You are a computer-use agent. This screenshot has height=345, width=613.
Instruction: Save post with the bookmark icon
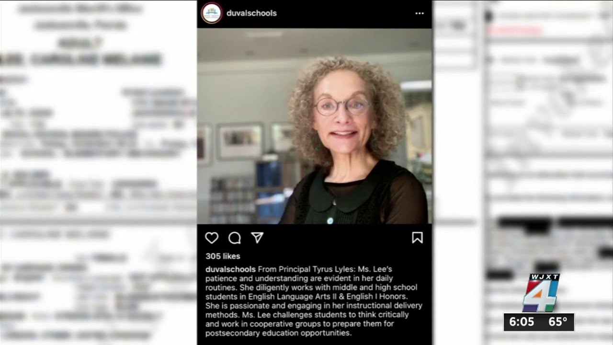418,238
